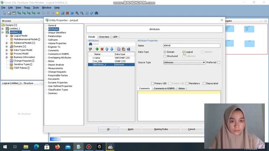Image resolution: width=269 pixels, height=151 pixels.
Task: Click the Bandicam record icon on taskbar
Action: coord(89,147)
